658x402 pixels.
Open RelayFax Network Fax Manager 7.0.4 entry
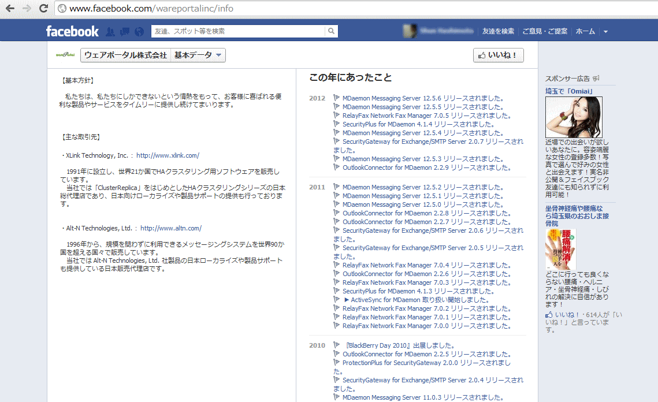(x=427, y=265)
